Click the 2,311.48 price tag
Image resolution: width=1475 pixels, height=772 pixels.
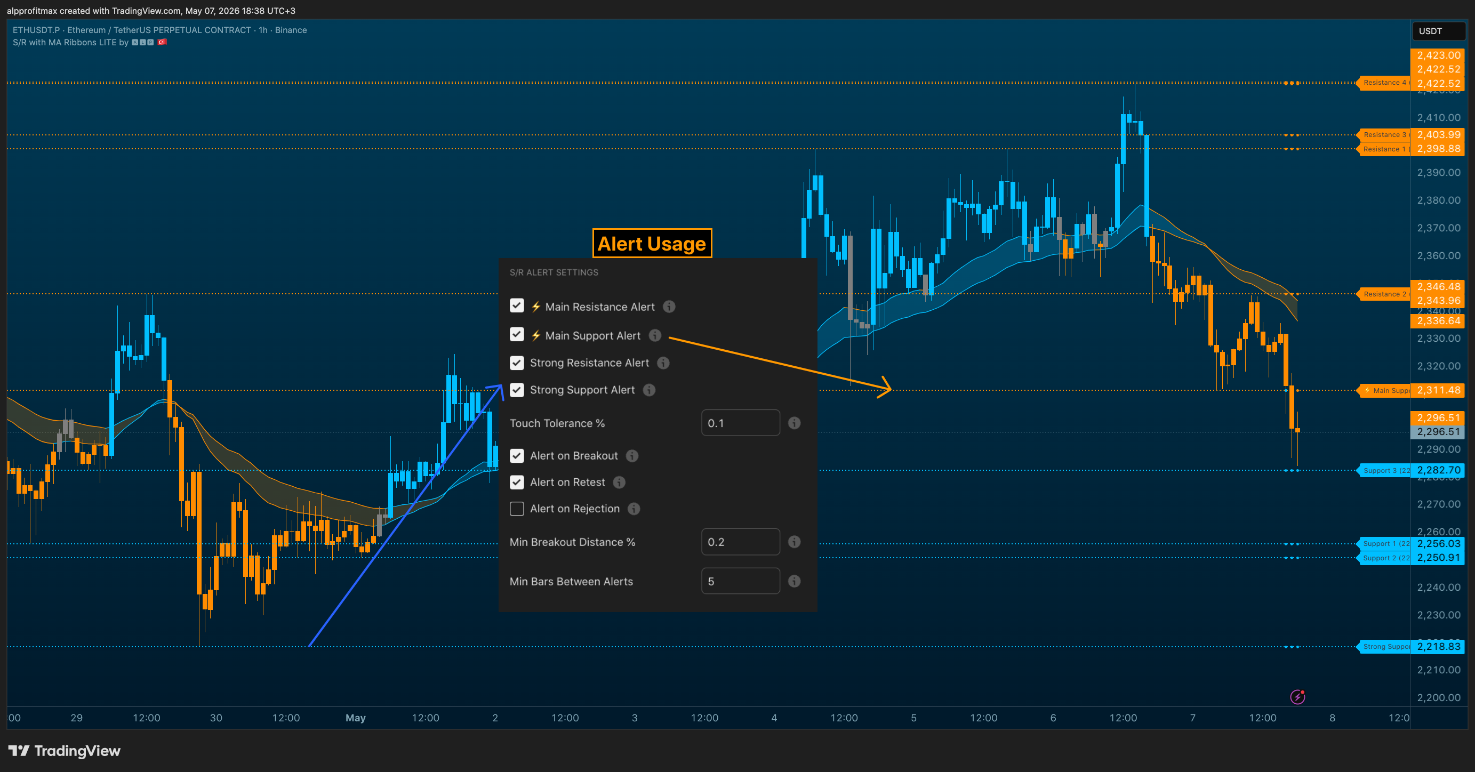pos(1438,390)
